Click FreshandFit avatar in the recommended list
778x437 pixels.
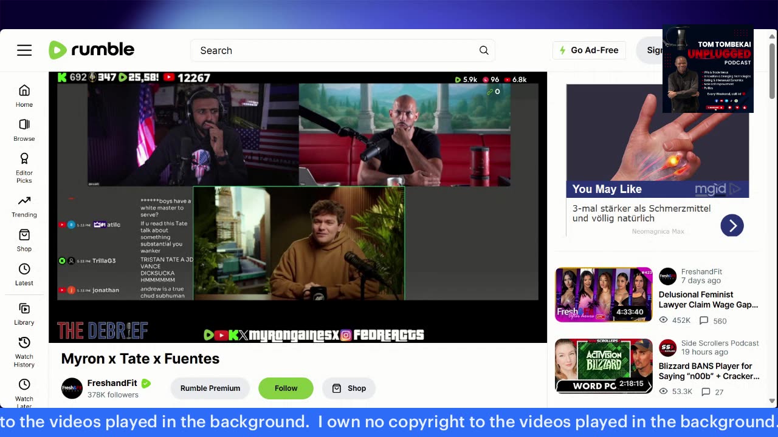click(x=667, y=276)
